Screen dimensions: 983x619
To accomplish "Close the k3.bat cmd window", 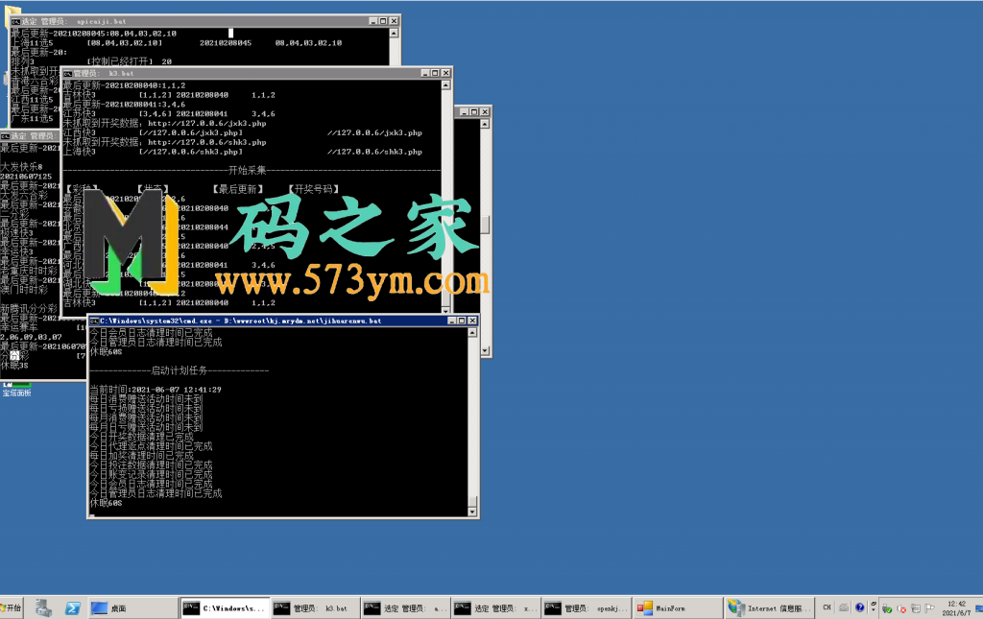I will [x=445, y=73].
